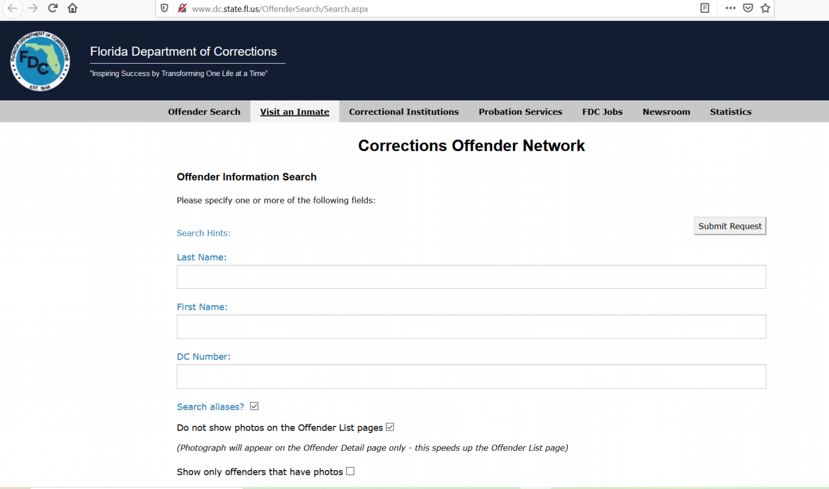The height and width of the screenshot is (489, 829).
Task: Toggle reader view icon
Action: pyautogui.click(x=704, y=8)
